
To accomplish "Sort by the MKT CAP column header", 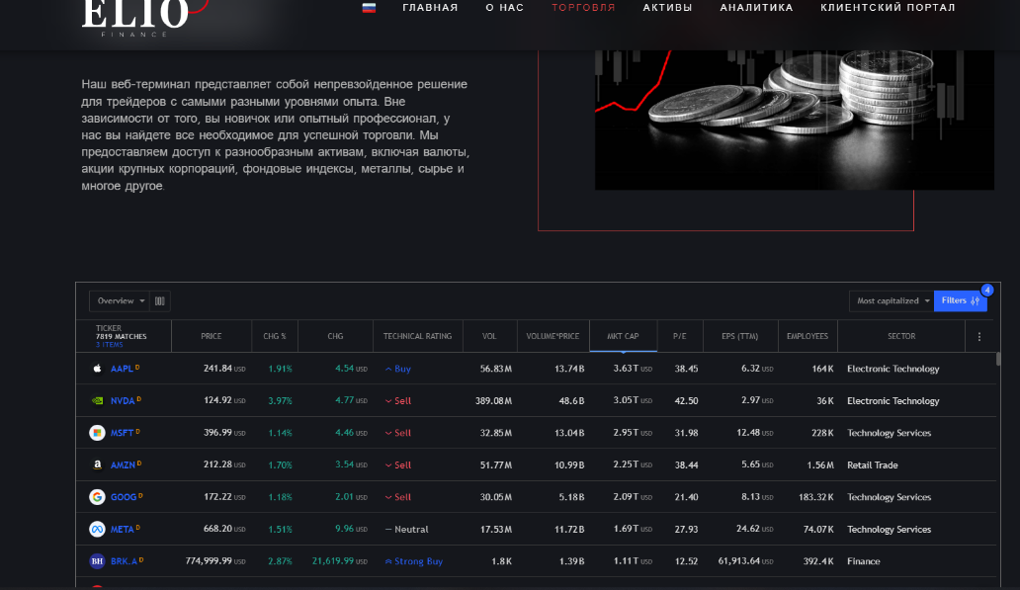I will [x=623, y=336].
